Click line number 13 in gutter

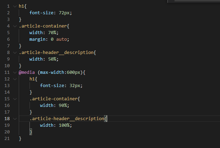click(7, 86)
